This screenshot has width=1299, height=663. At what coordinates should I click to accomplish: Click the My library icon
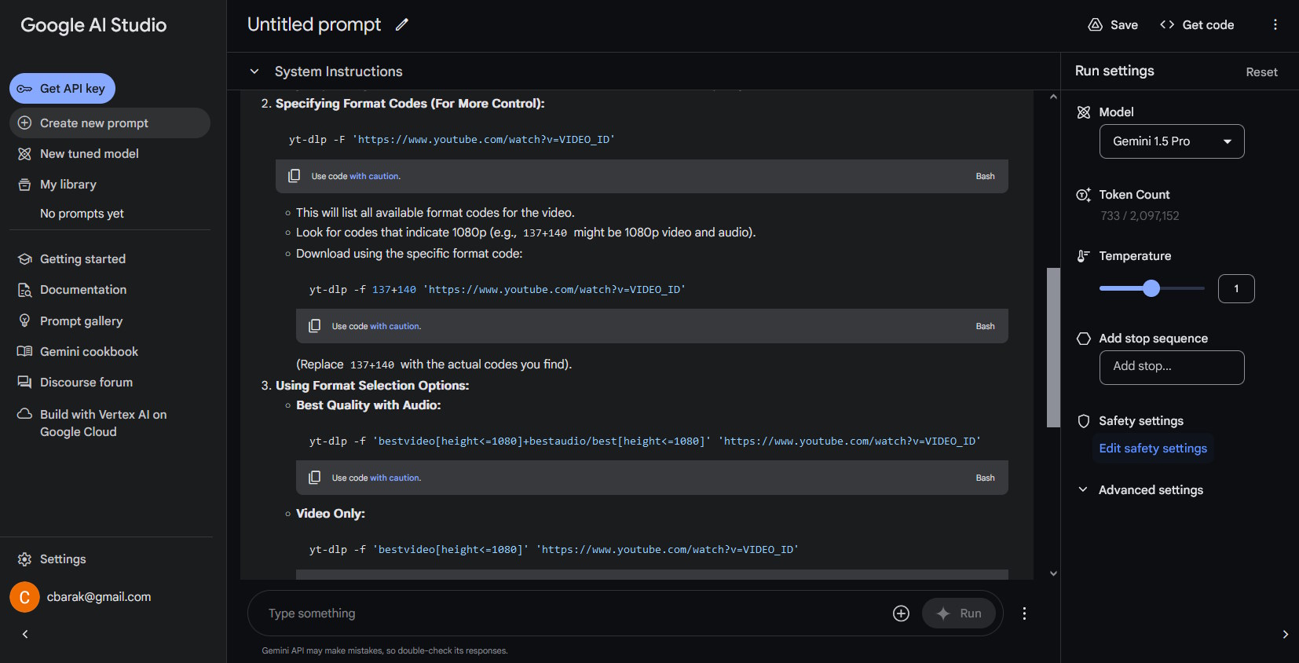click(24, 185)
